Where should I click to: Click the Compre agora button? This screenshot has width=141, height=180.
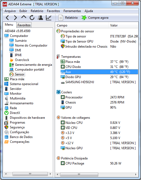coord(95,18)
